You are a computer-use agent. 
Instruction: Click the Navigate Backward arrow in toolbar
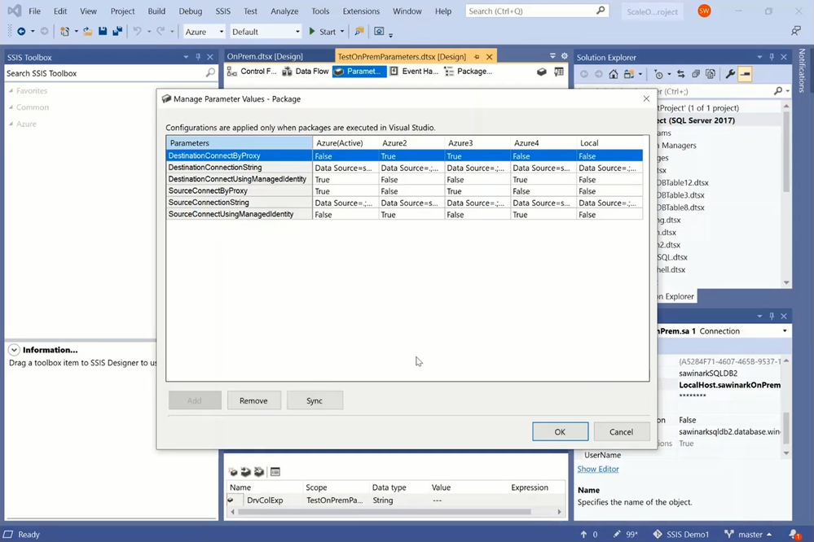(21, 32)
